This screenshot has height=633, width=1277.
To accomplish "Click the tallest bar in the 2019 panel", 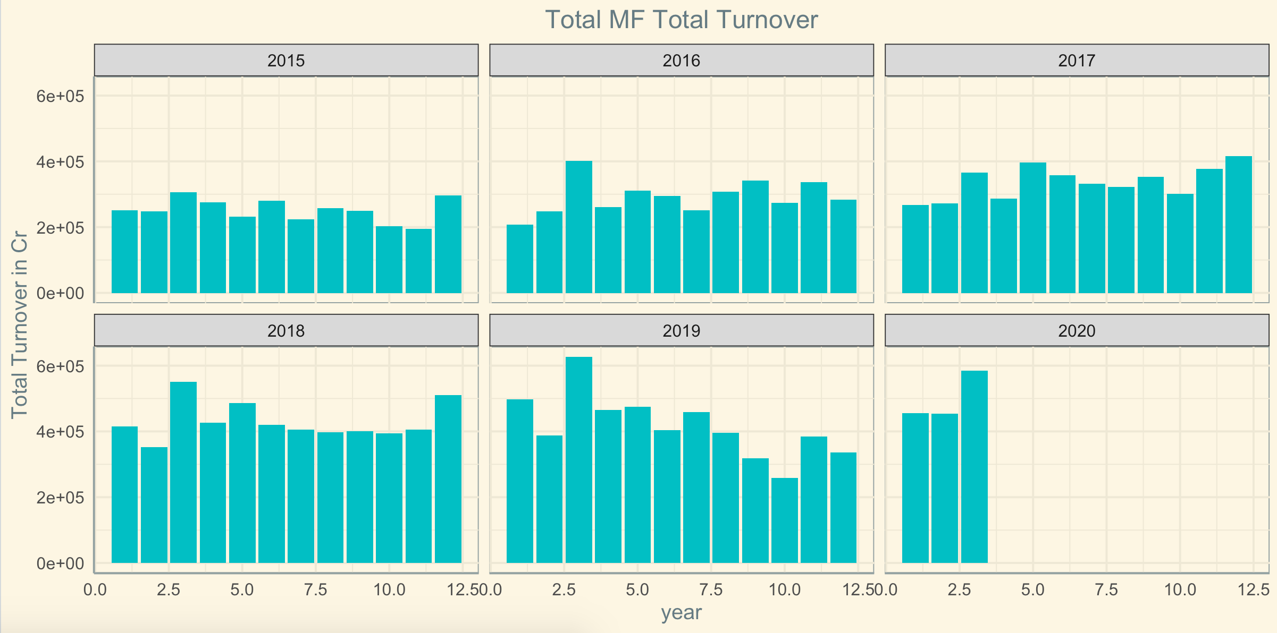I will click(578, 460).
